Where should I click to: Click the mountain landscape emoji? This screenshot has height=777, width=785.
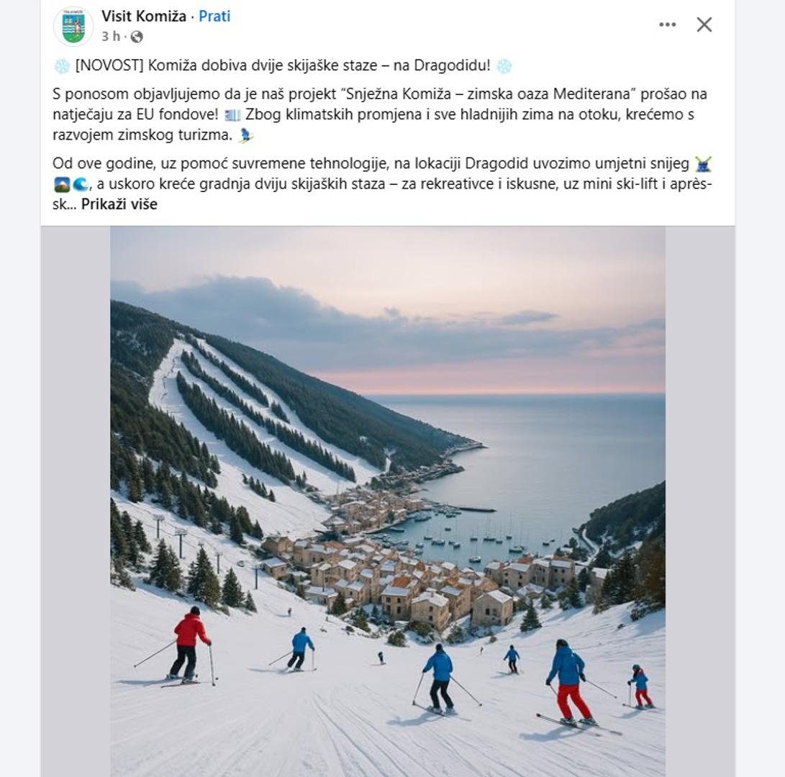coord(62,185)
